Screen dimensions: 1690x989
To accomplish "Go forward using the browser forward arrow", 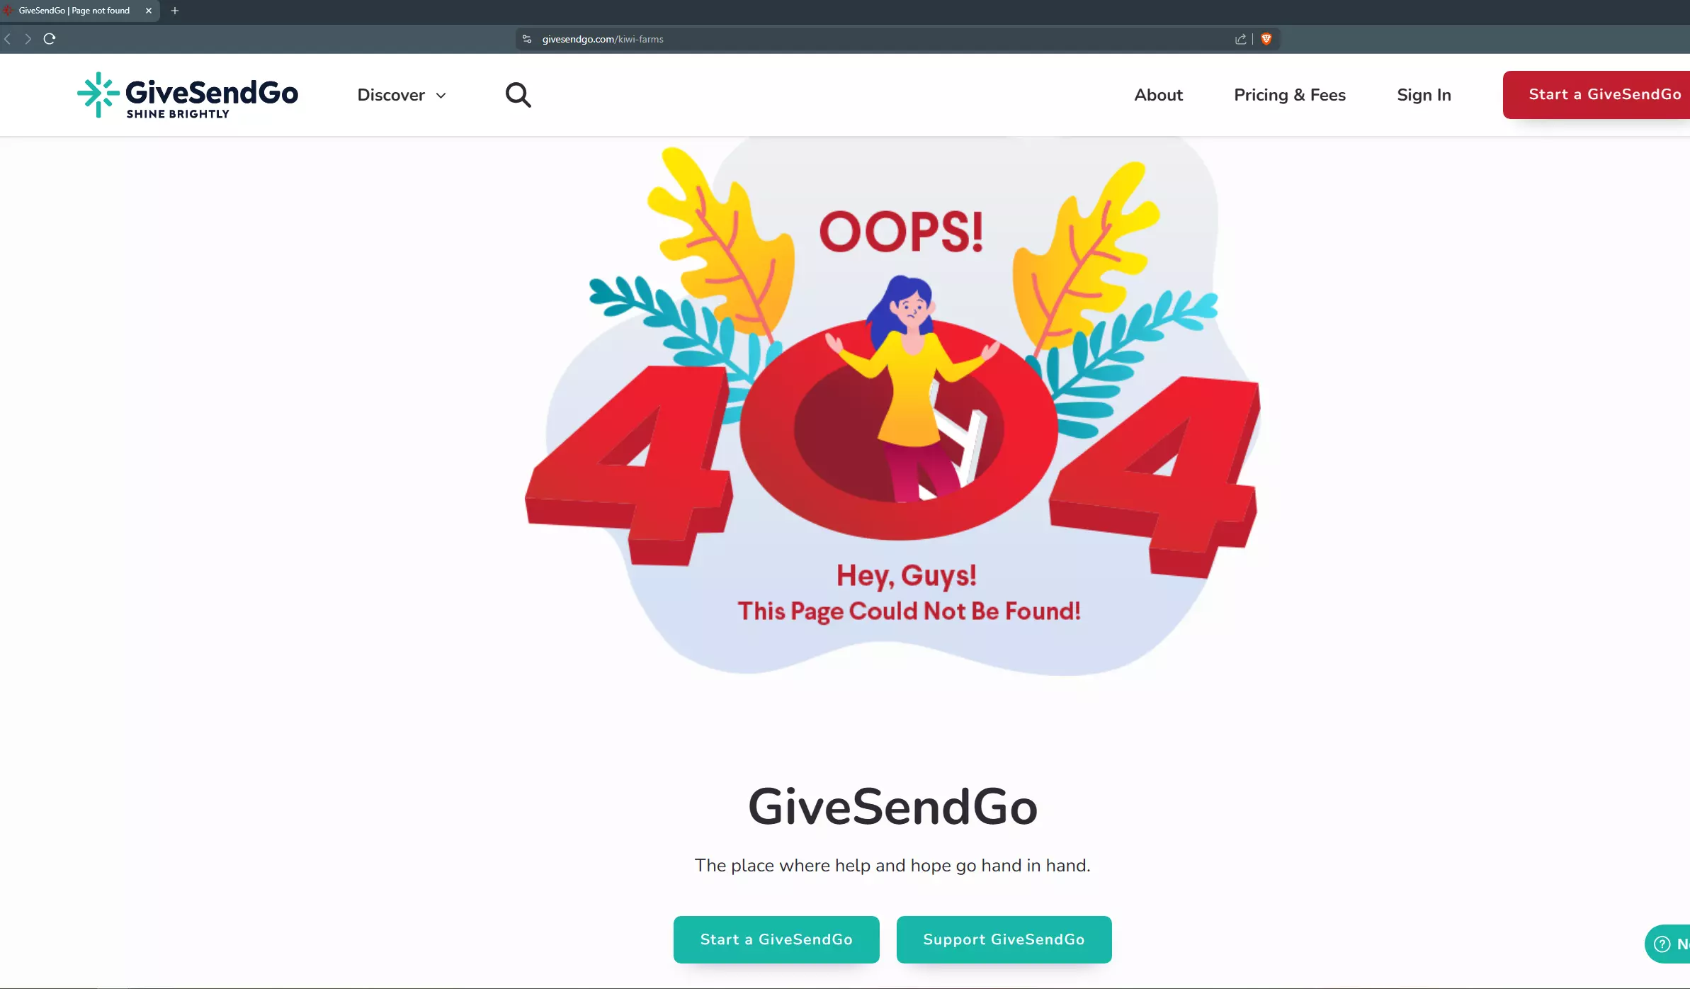I will (x=28, y=39).
